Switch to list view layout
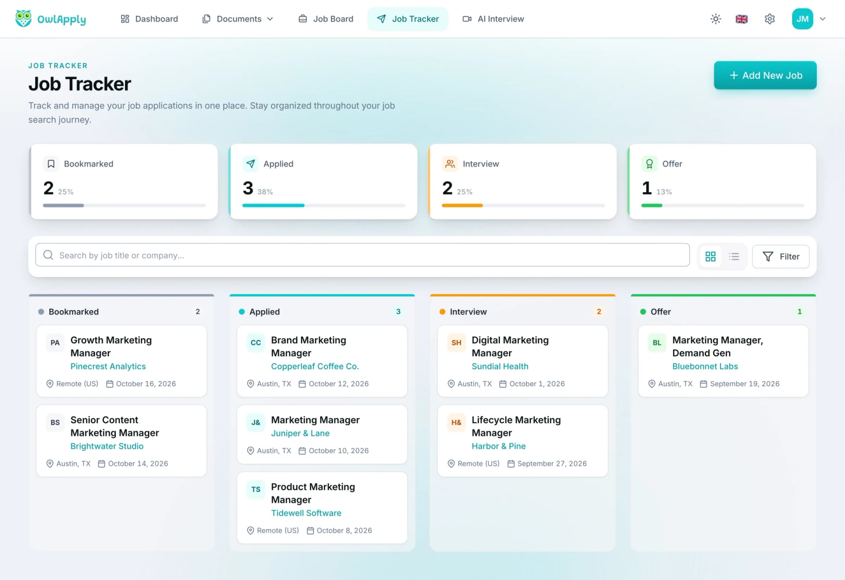Viewport: 845px width, 580px height. 734,257
